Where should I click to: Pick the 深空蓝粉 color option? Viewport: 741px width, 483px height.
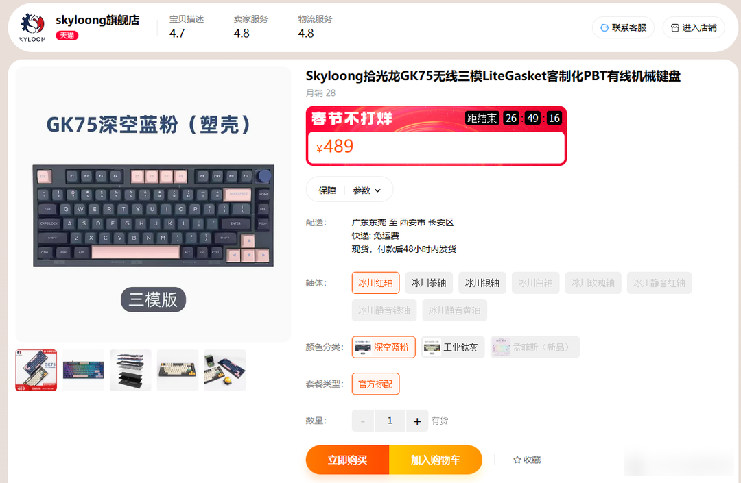tap(384, 347)
